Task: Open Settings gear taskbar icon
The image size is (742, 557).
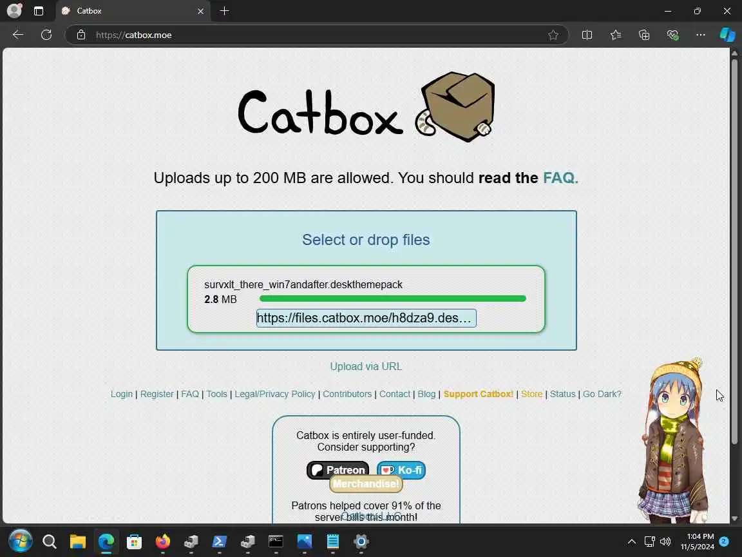Action: pos(361,541)
